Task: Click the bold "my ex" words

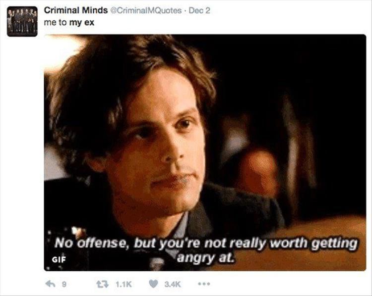Action: click(x=82, y=22)
